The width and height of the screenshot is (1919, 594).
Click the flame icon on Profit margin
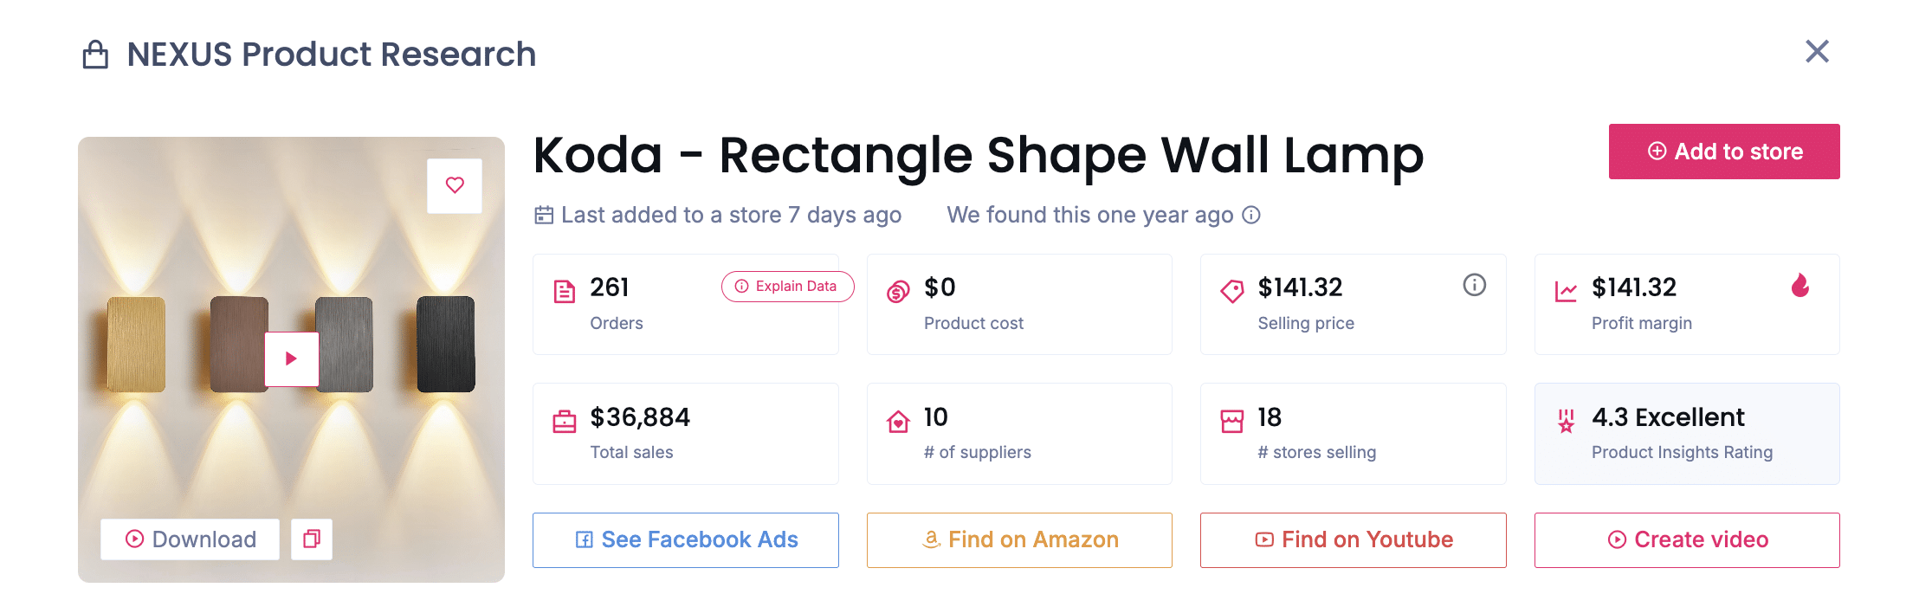(x=1800, y=286)
